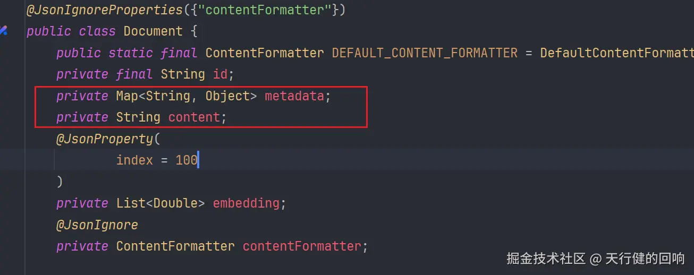Viewport: 694px width, 275px height.
Task: Click the Double type parameter
Action: click(175, 203)
